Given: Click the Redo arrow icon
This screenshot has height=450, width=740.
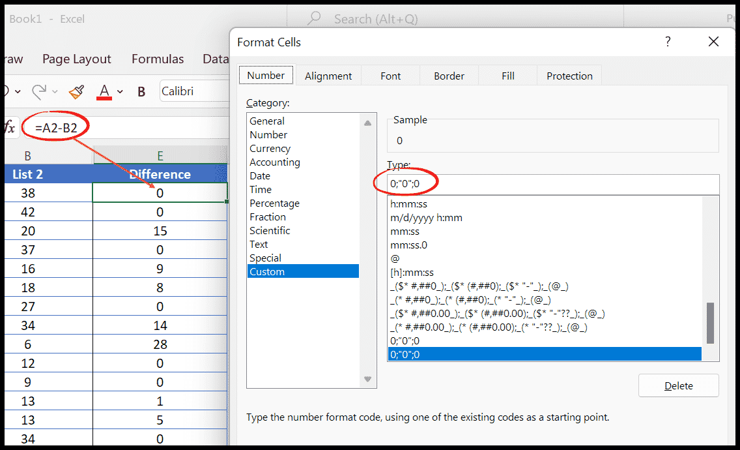Looking at the screenshot, I should click(x=40, y=91).
